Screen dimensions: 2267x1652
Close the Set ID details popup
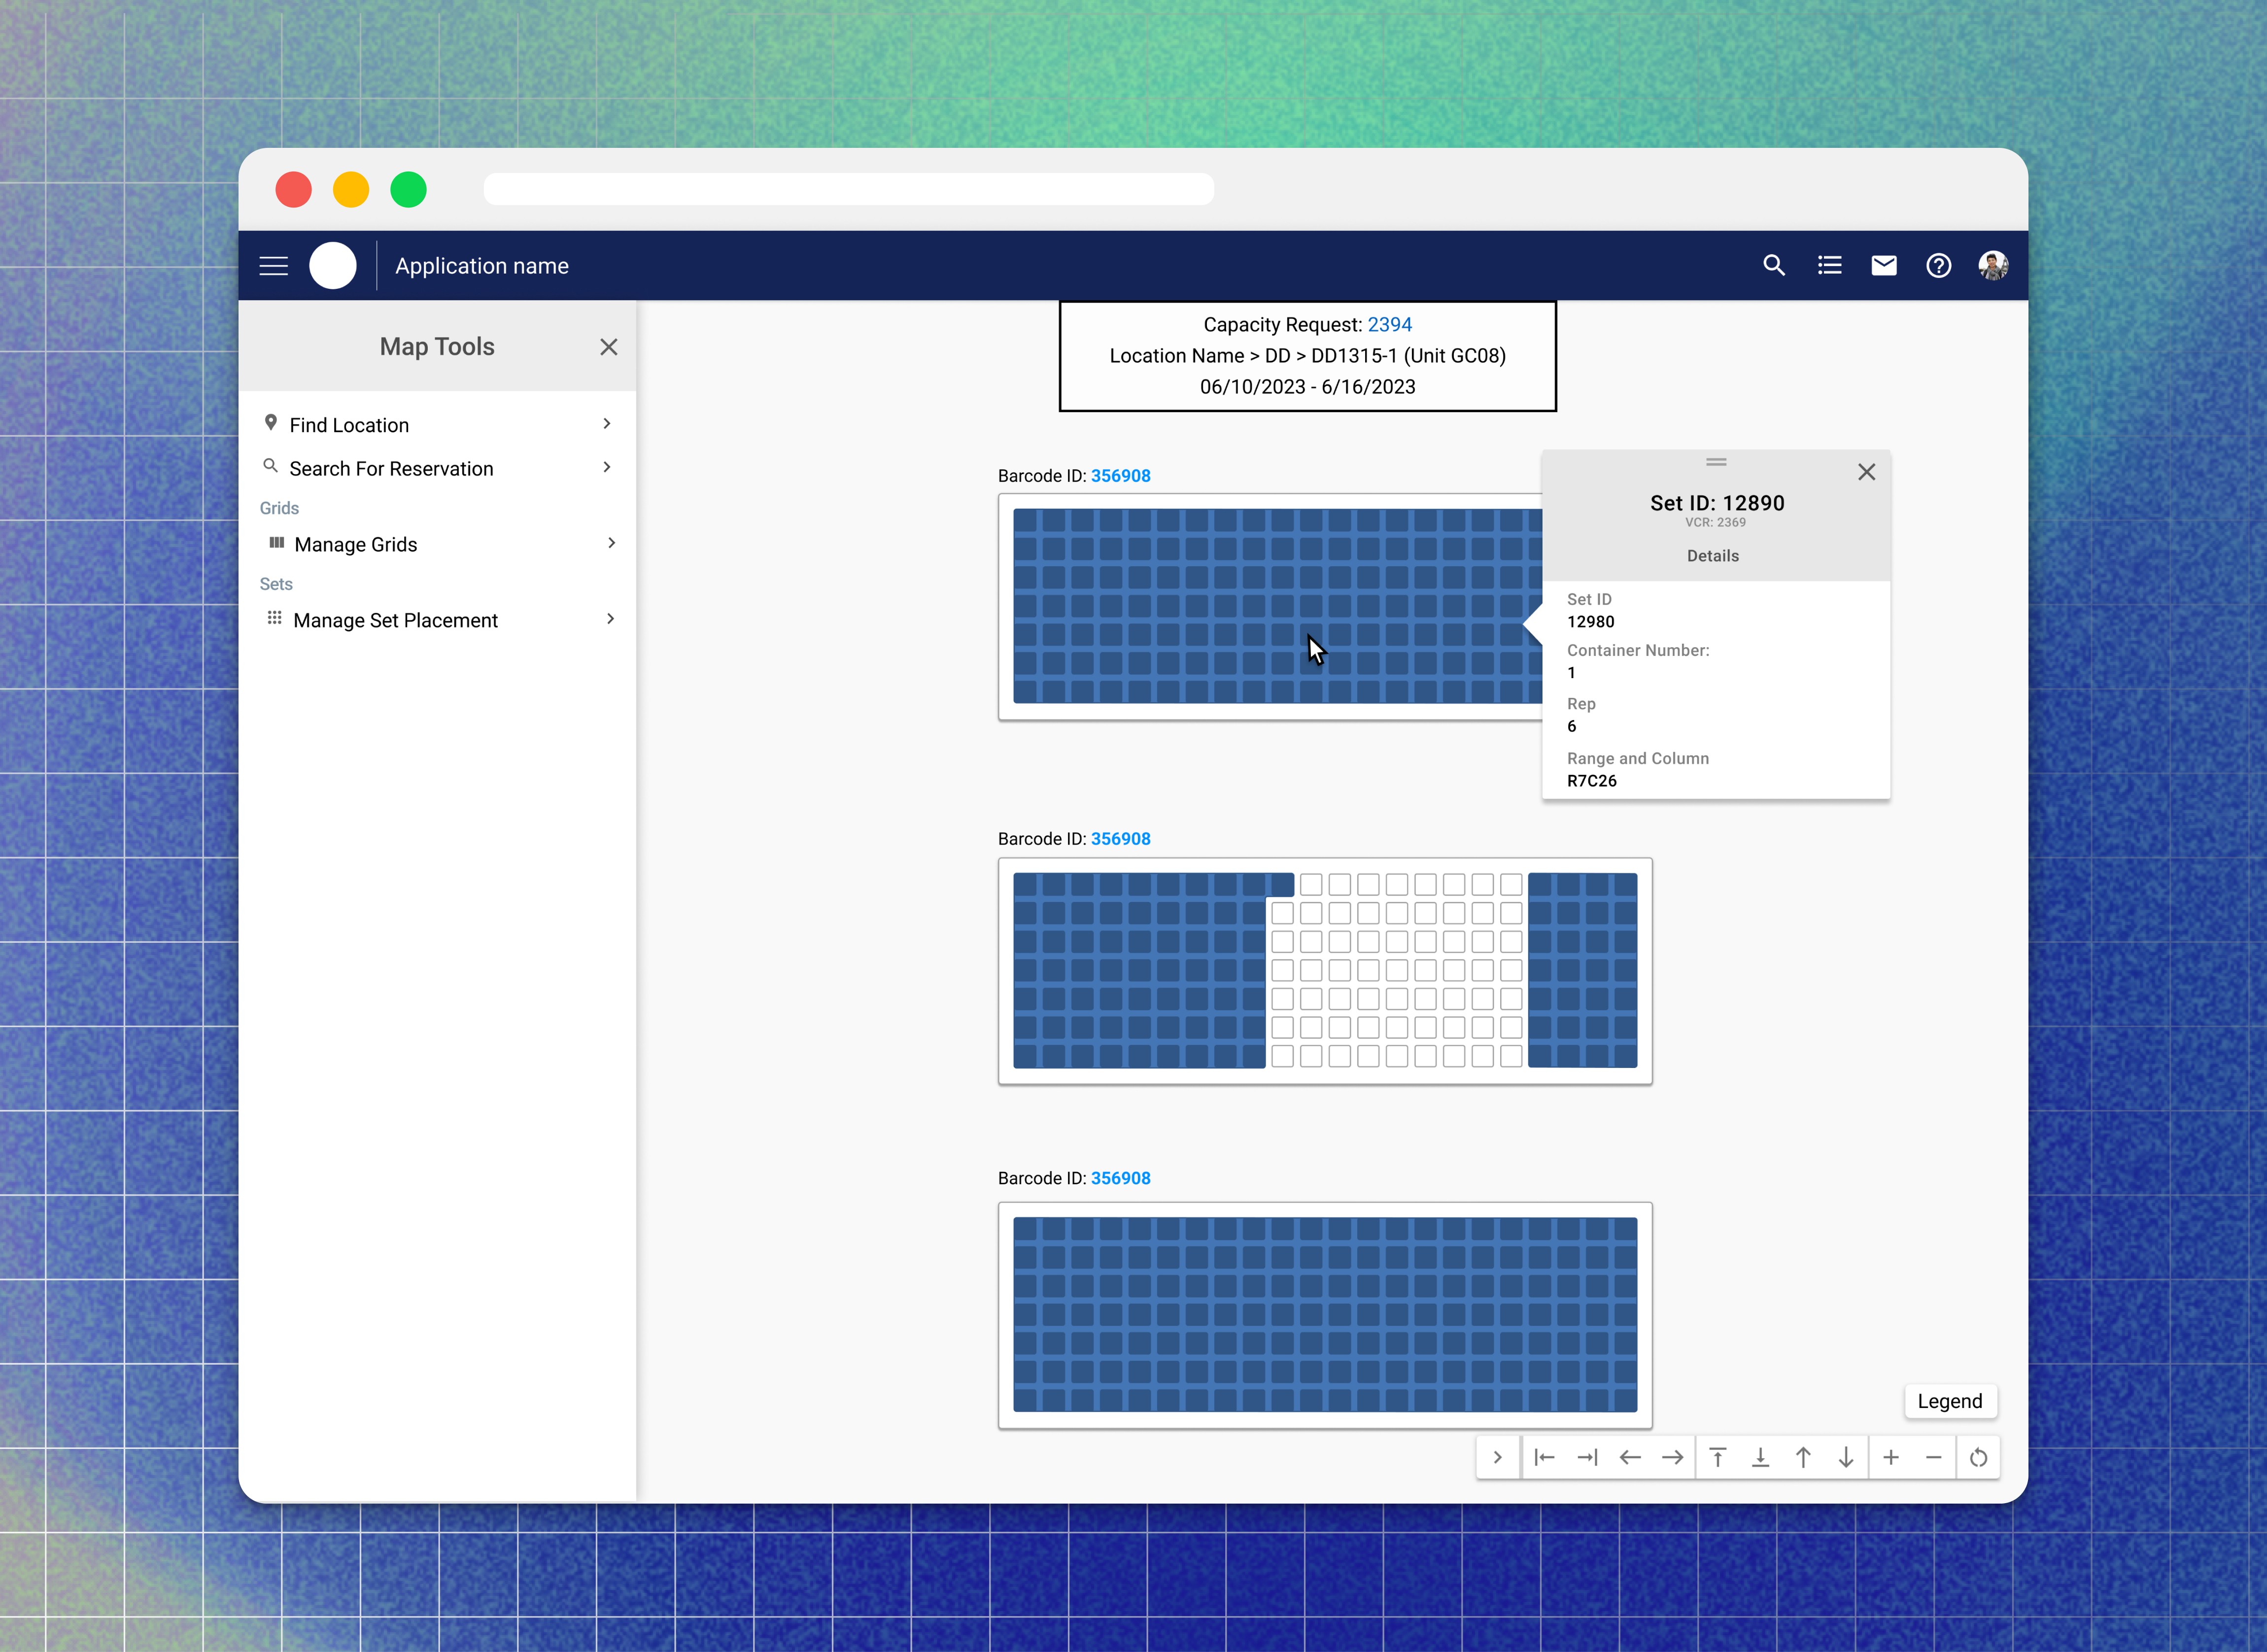pos(1866,472)
